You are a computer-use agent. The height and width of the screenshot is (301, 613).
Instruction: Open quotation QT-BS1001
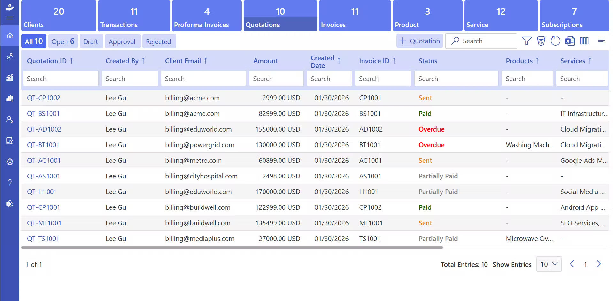tap(44, 113)
